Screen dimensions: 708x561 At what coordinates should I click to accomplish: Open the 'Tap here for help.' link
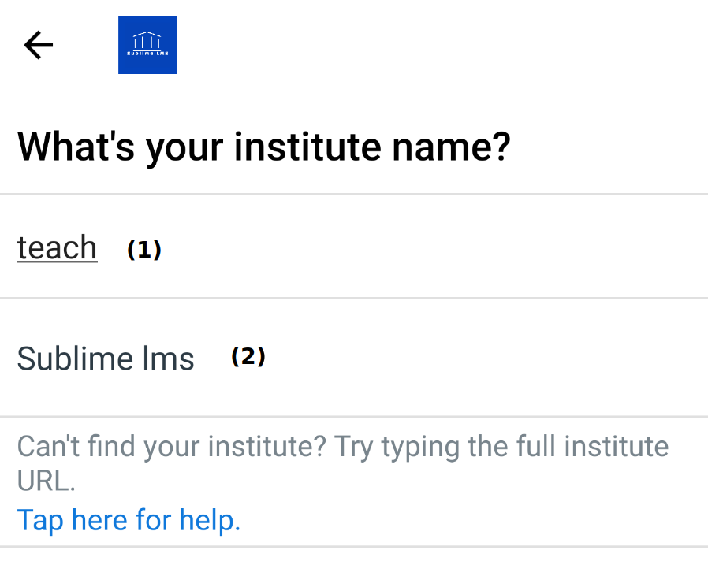129,520
